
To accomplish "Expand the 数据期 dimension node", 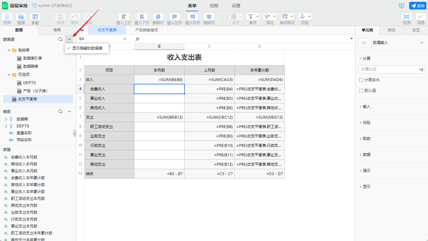I will [x=6, y=119].
